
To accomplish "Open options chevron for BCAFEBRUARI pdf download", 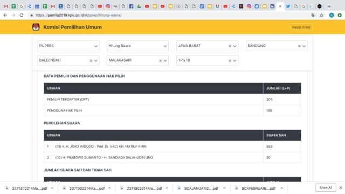I will [x=281, y=188].
